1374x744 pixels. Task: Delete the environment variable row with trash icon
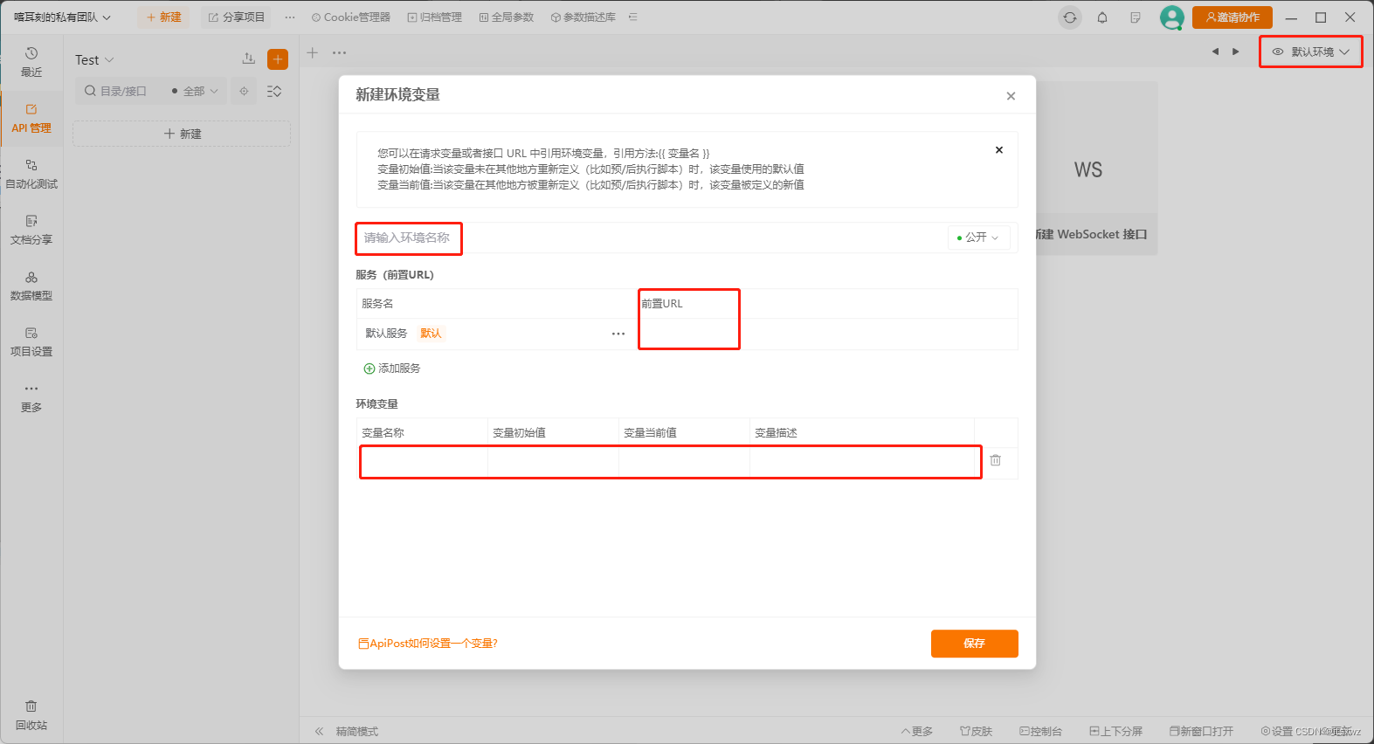point(995,460)
